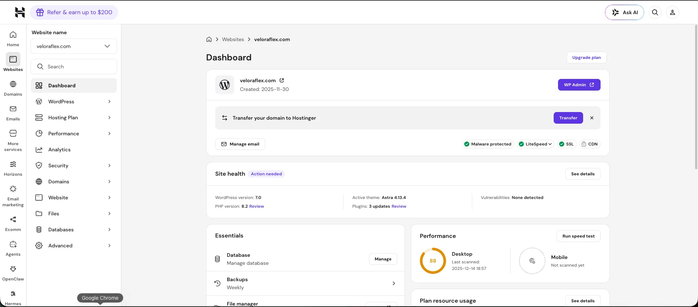
Task: Open Analytics in the site menu
Action: pos(74,149)
